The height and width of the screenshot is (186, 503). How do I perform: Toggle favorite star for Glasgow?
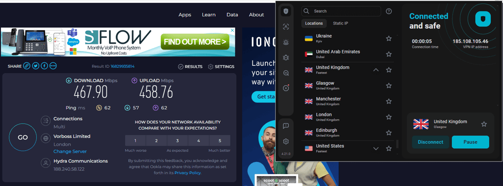[x=389, y=85]
